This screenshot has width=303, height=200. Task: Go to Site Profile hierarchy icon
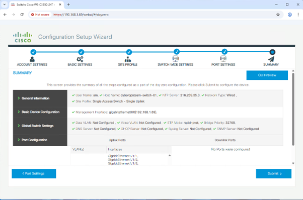[127, 59]
